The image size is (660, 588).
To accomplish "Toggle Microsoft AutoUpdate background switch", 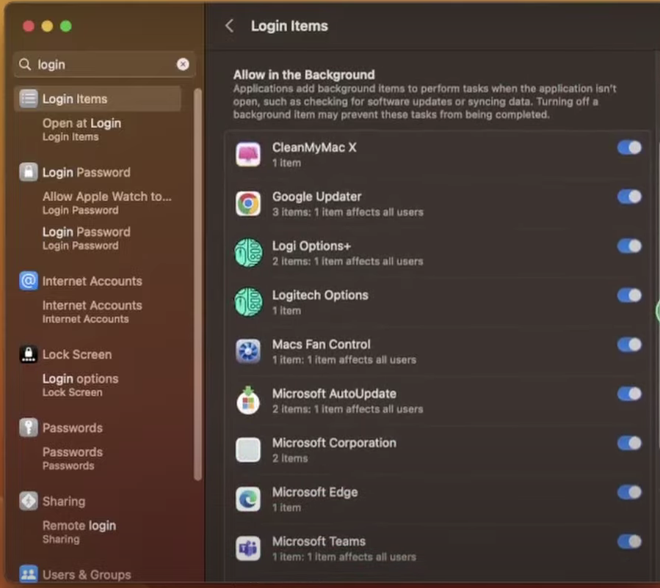I will point(629,394).
